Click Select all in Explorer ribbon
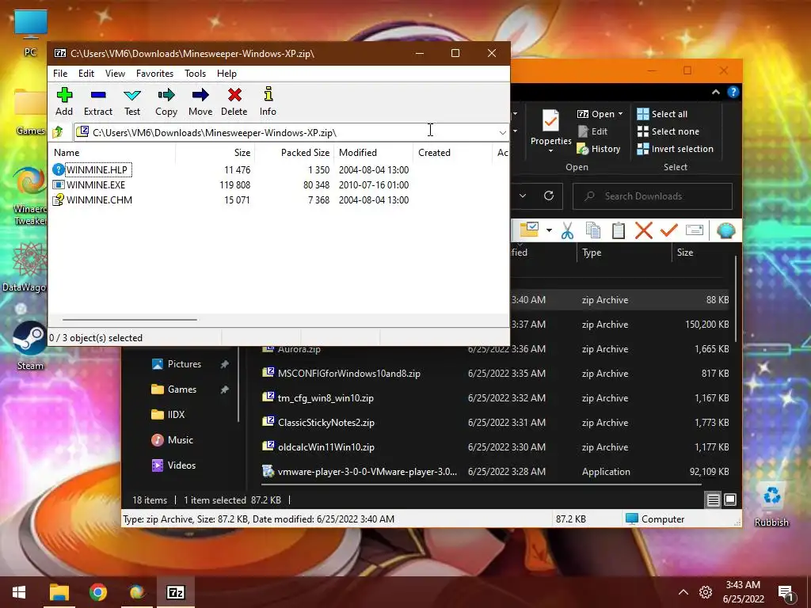This screenshot has height=608, width=811. pyautogui.click(x=662, y=114)
